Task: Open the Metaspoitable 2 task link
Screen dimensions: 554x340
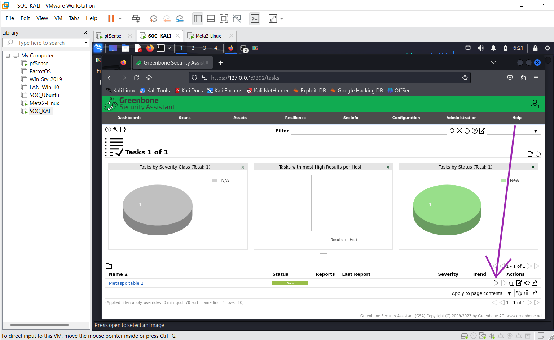Action: coord(126,283)
